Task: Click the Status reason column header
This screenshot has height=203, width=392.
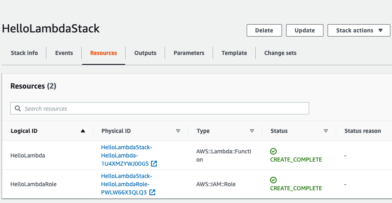Action: coord(362,131)
